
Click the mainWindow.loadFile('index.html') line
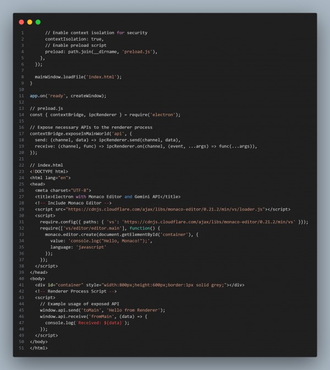click(x=78, y=77)
